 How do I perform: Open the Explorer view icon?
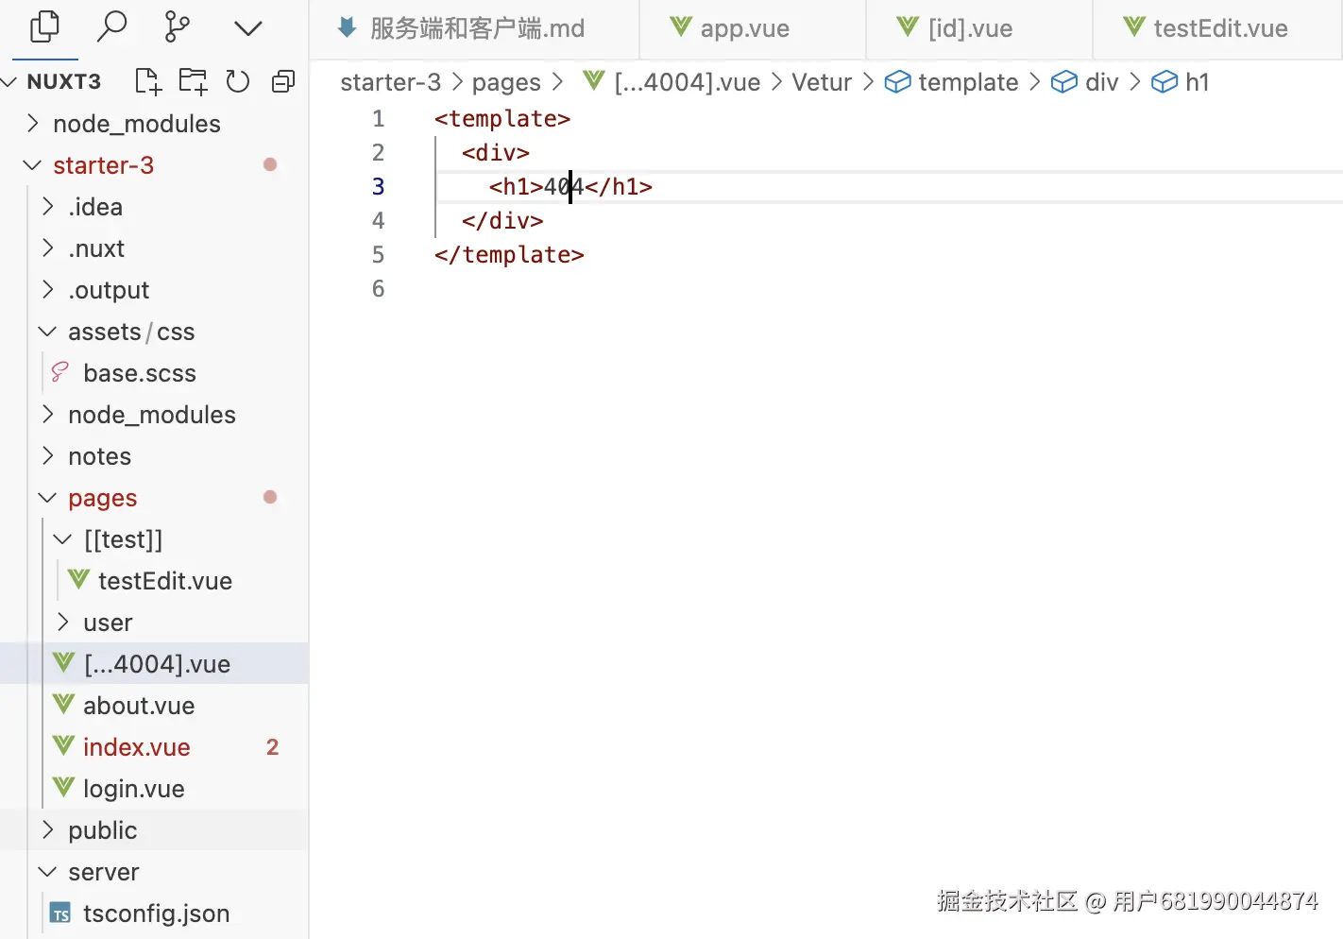44,27
